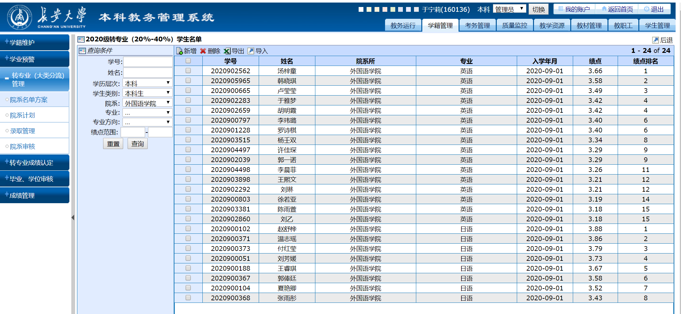Click the 新增 (add) document icon
The width and height of the screenshot is (681, 314).
click(x=179, y=51)
